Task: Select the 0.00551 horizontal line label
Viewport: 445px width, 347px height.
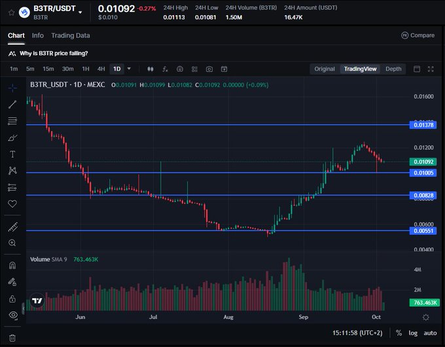Action: [x=423, y=230]
